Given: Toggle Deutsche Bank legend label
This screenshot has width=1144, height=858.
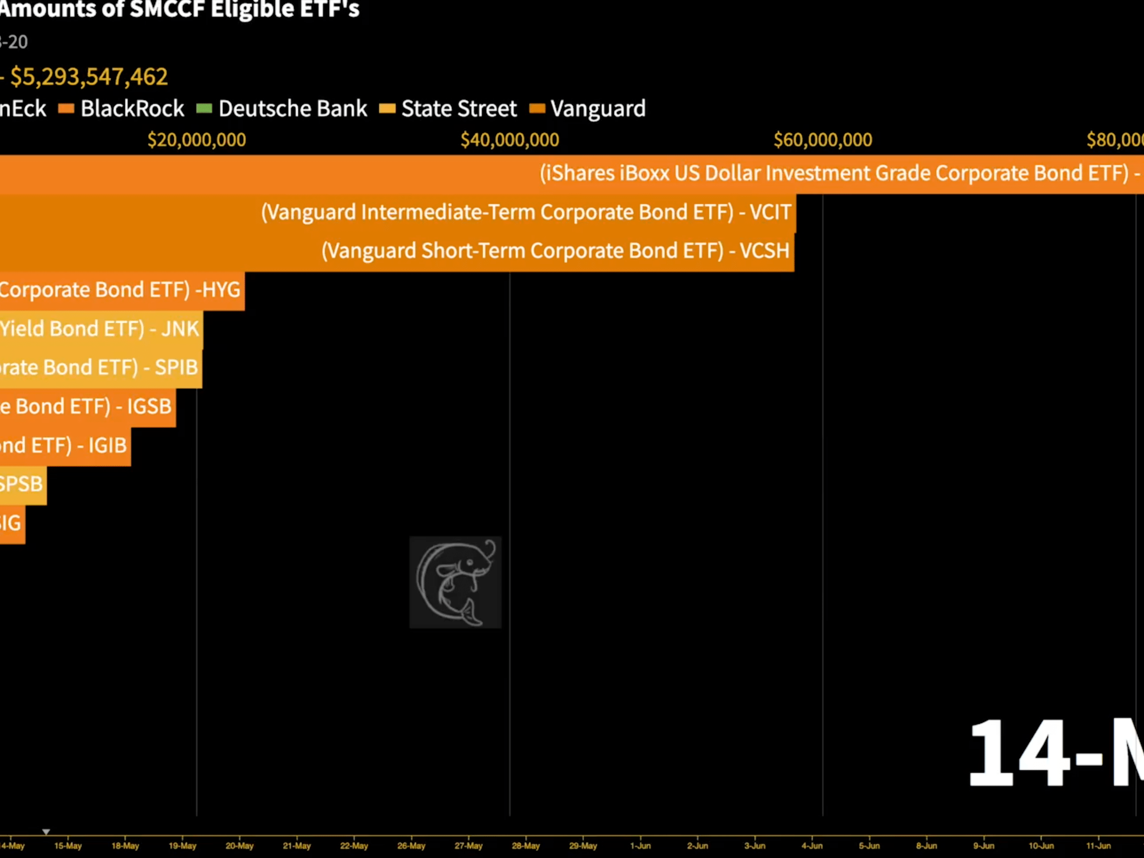Looking at the screenshot, I should 293,109.
